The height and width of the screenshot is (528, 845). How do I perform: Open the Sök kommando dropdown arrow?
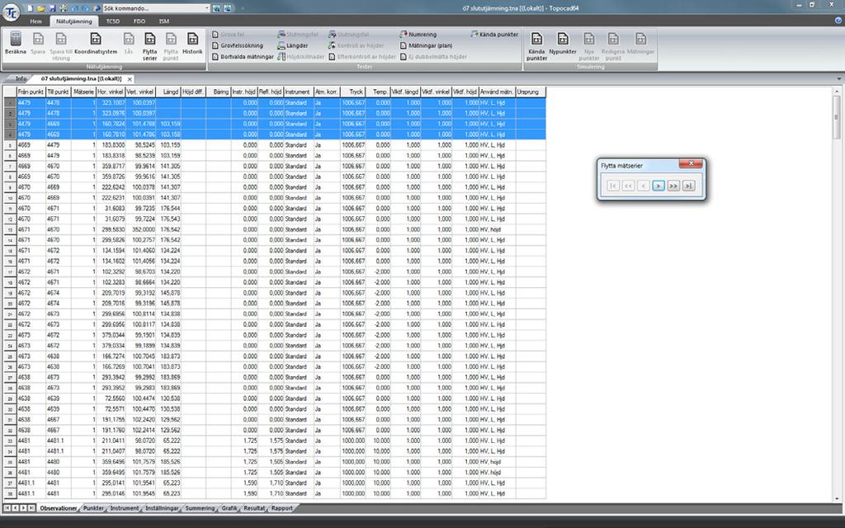207,8
